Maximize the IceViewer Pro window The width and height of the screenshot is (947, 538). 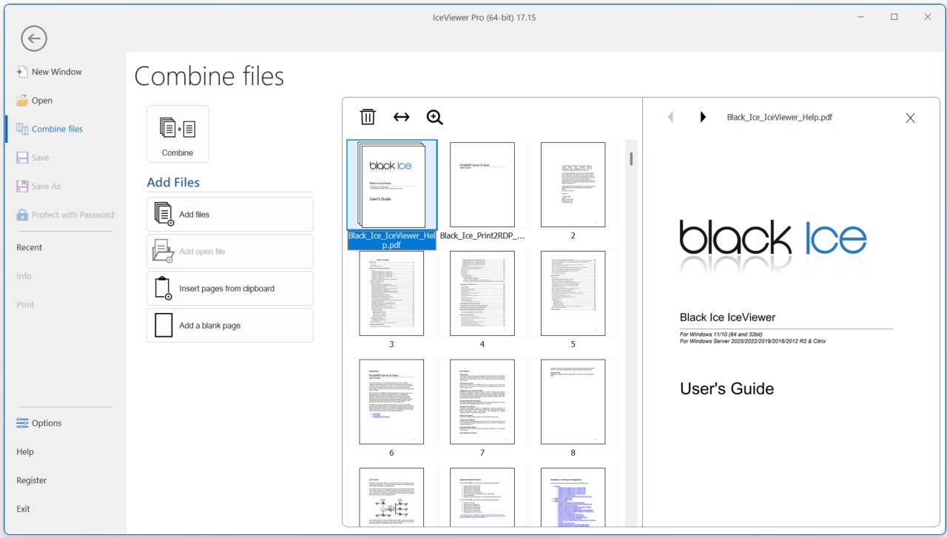tap(894, 16)
